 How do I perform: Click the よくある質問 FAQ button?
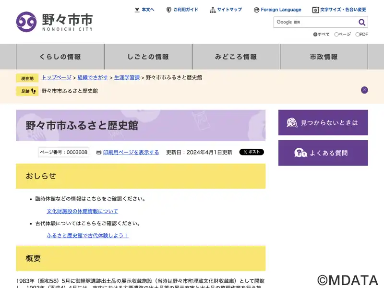click(323, 153)
